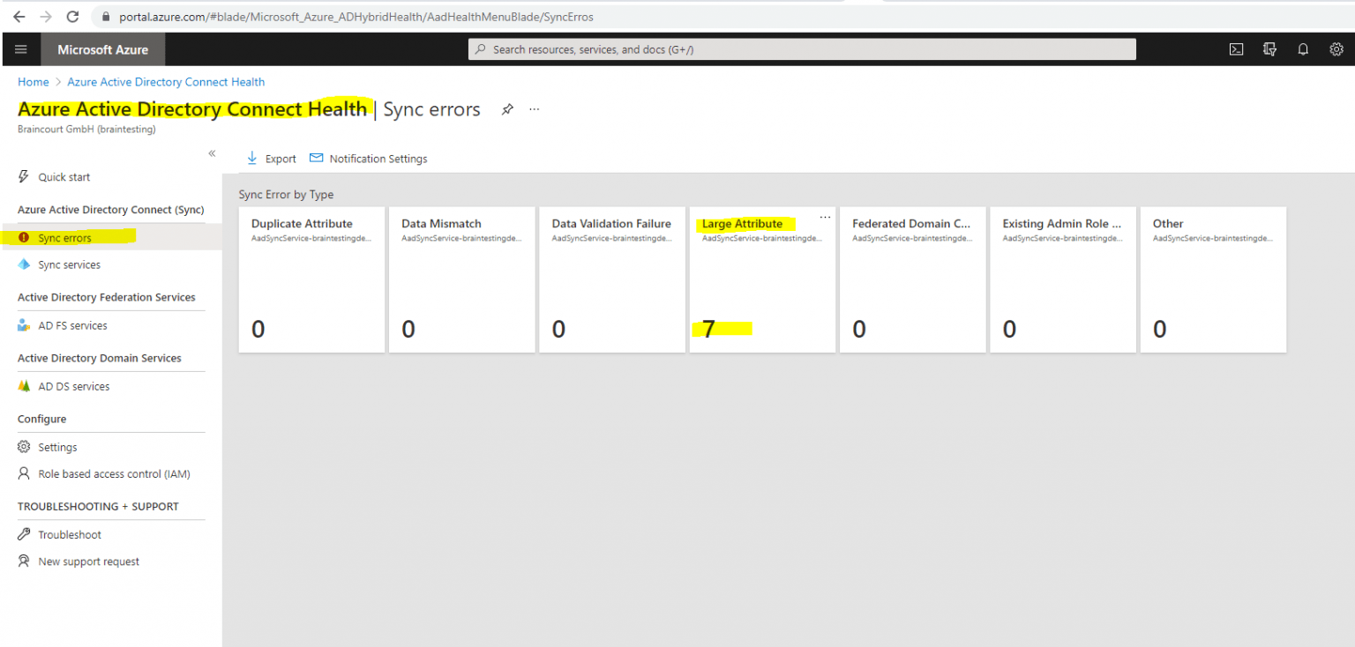
Task: Select AD FS services in the sidebar
Action: 72,325
